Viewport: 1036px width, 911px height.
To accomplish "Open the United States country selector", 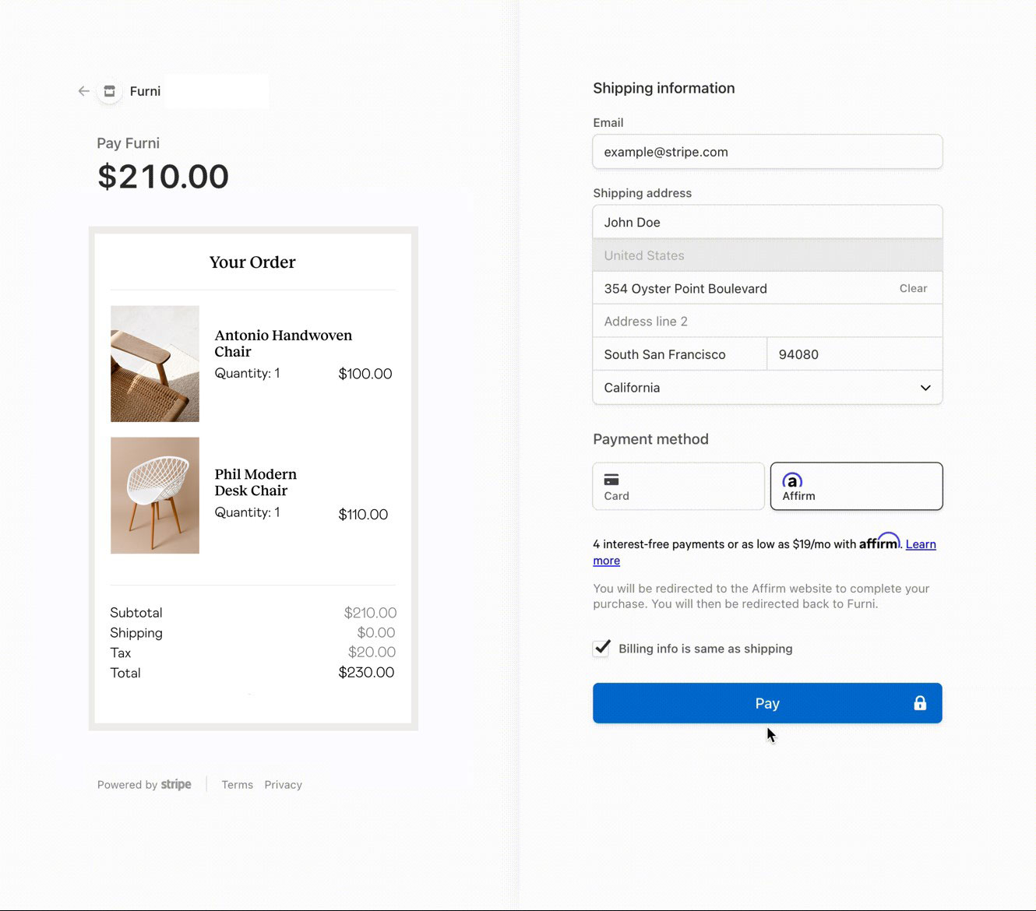I will 767,255.
